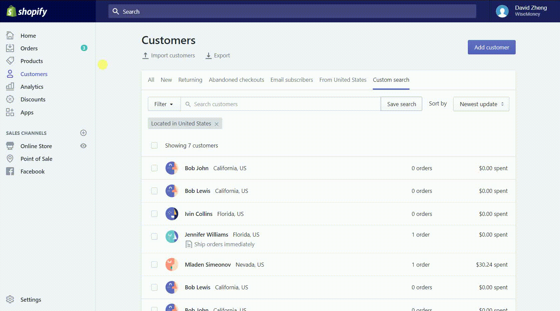Click the Point of Sale pin icon
This screenshot has height=311, width=560.
[x=10, y=159]
